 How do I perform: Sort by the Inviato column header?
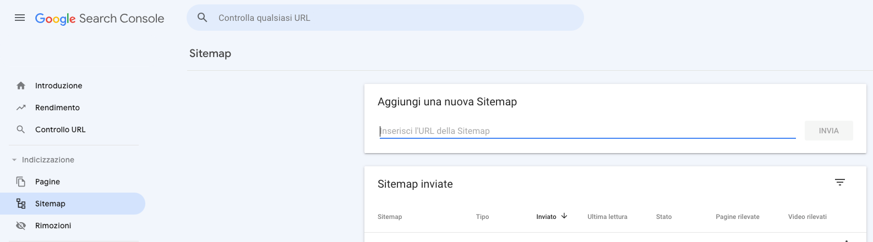point(546,217)
